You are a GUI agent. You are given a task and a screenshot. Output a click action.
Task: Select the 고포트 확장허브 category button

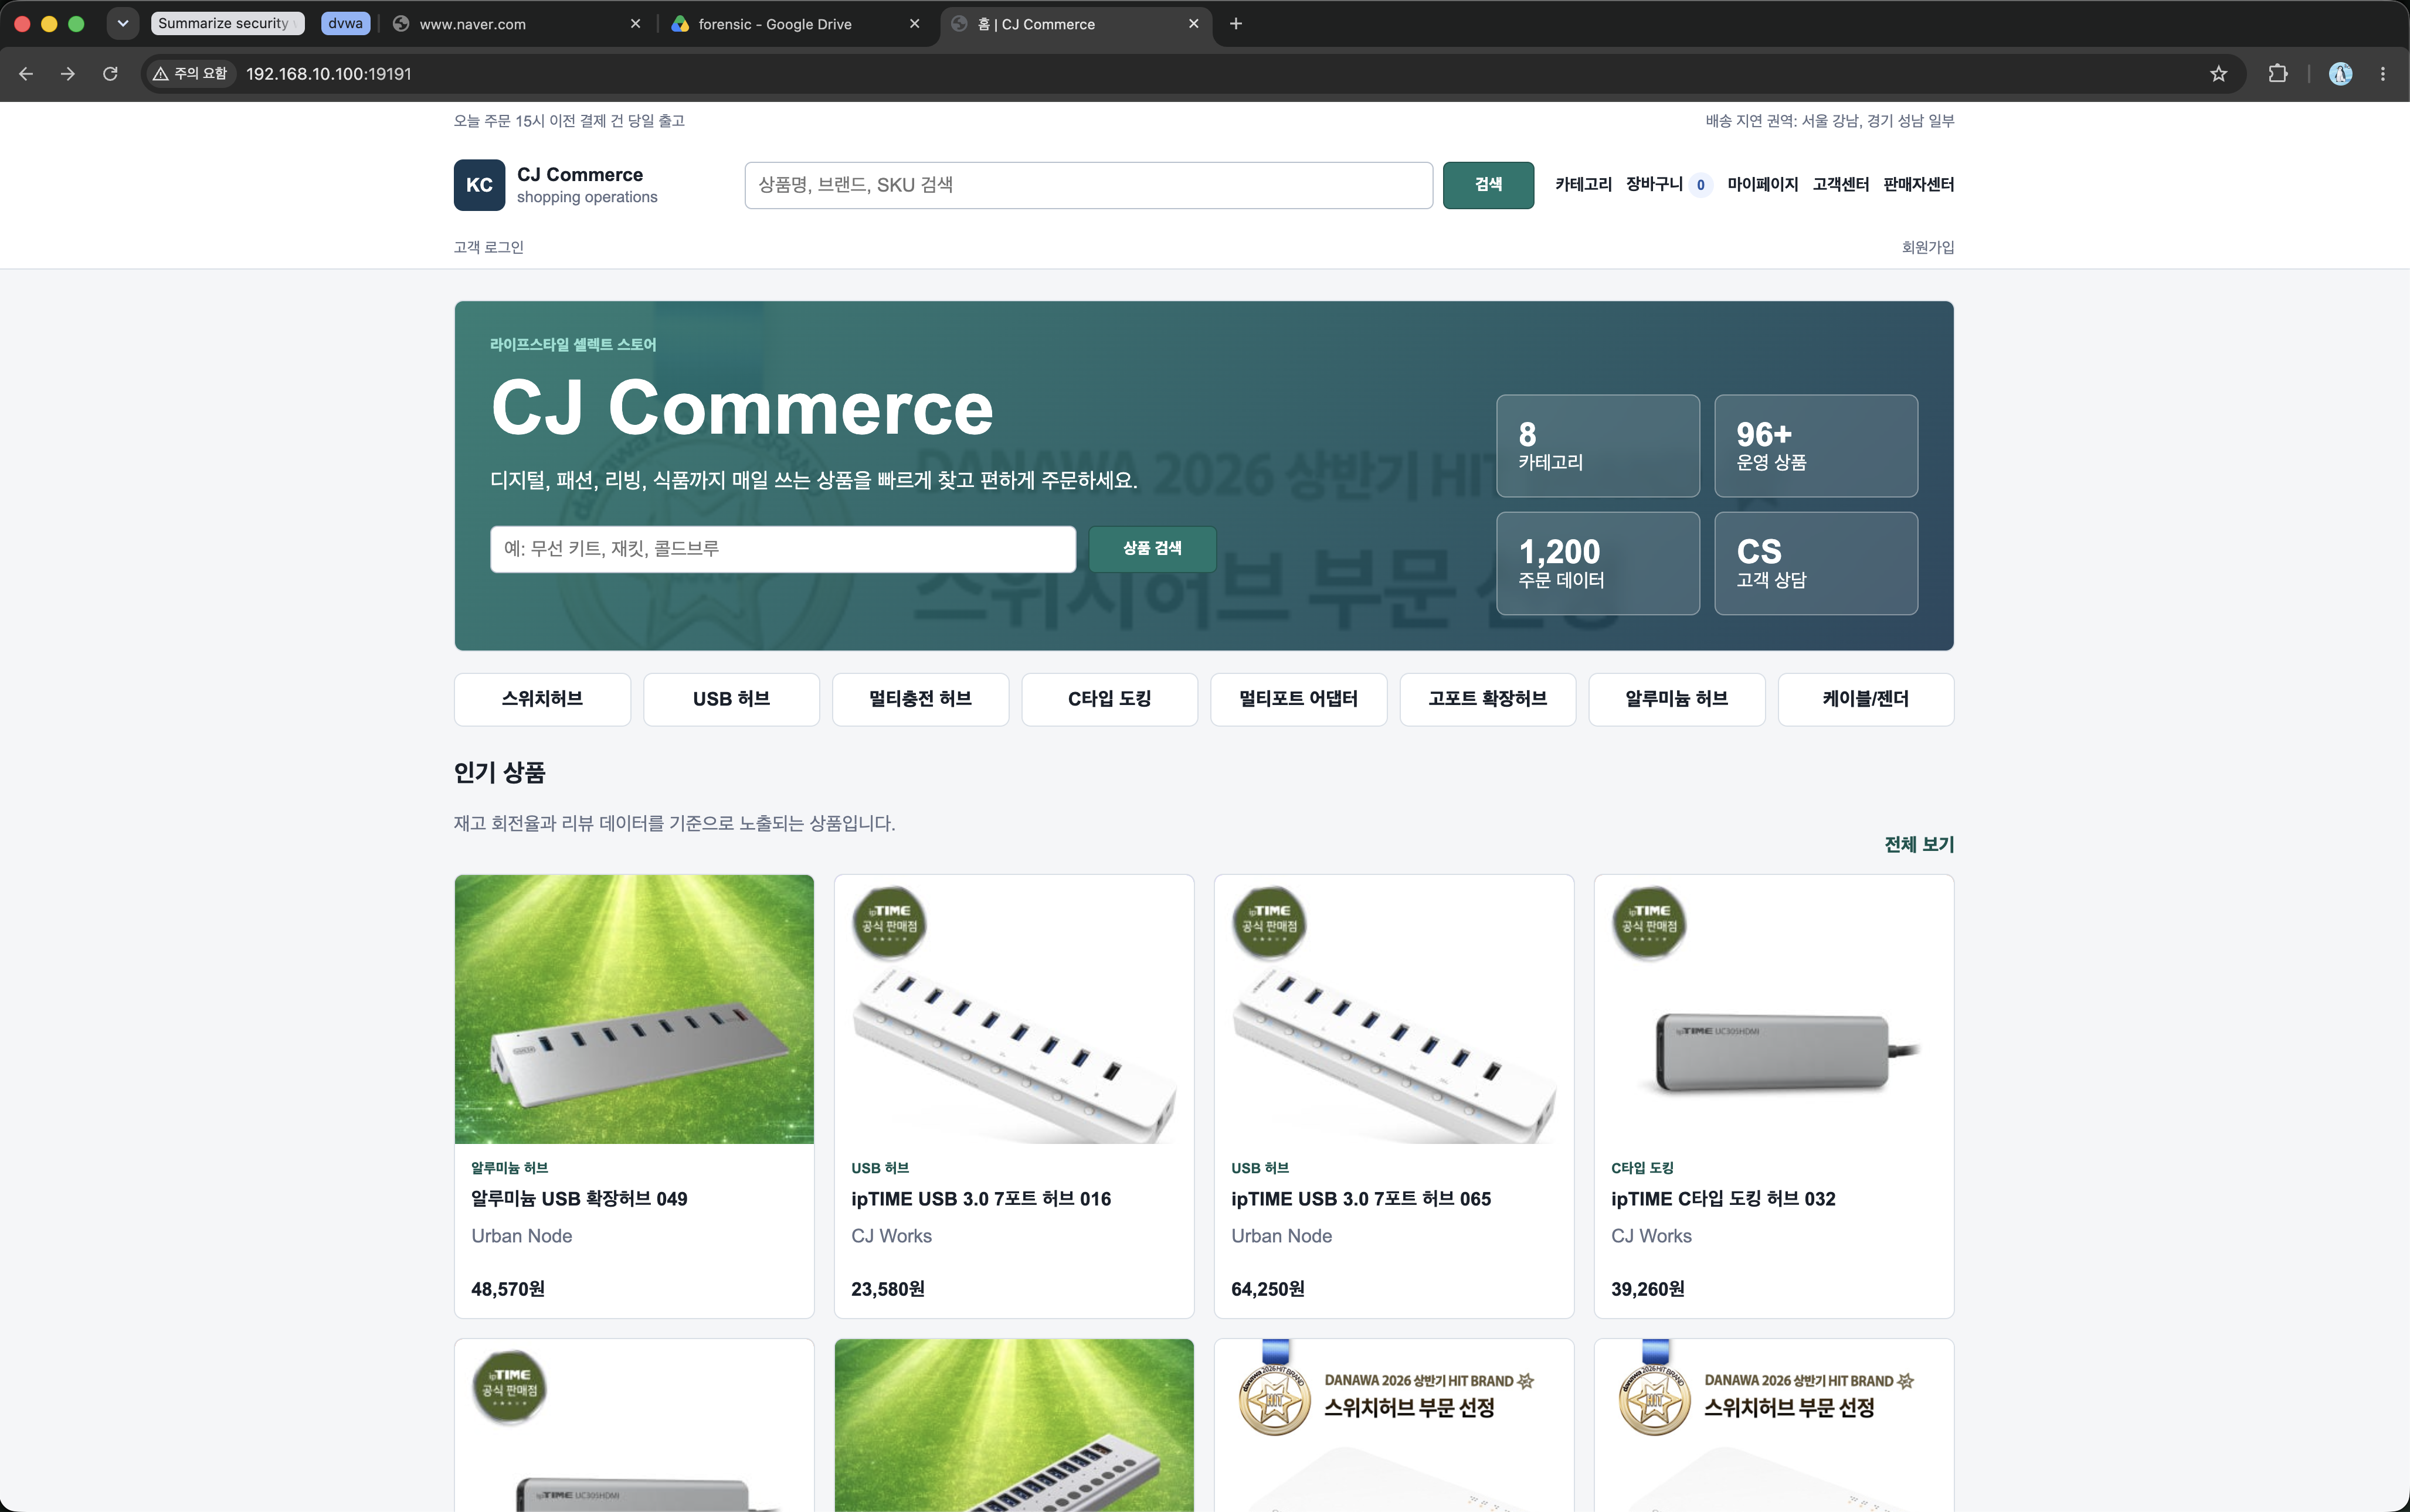pyautogui.click(x=1488, y=699)
